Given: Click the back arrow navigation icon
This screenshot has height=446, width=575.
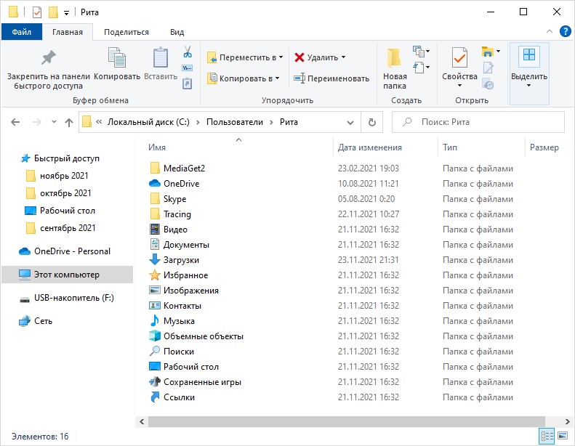Looking at the screenshot, I should (15, 122).
